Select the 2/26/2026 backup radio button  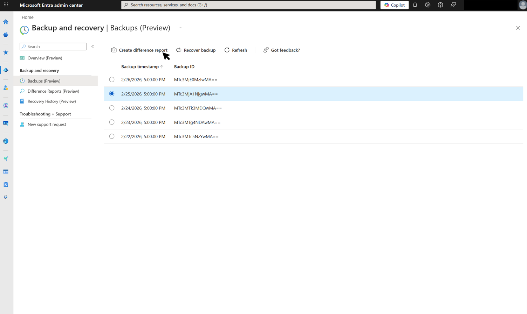[x=111, y=79]
